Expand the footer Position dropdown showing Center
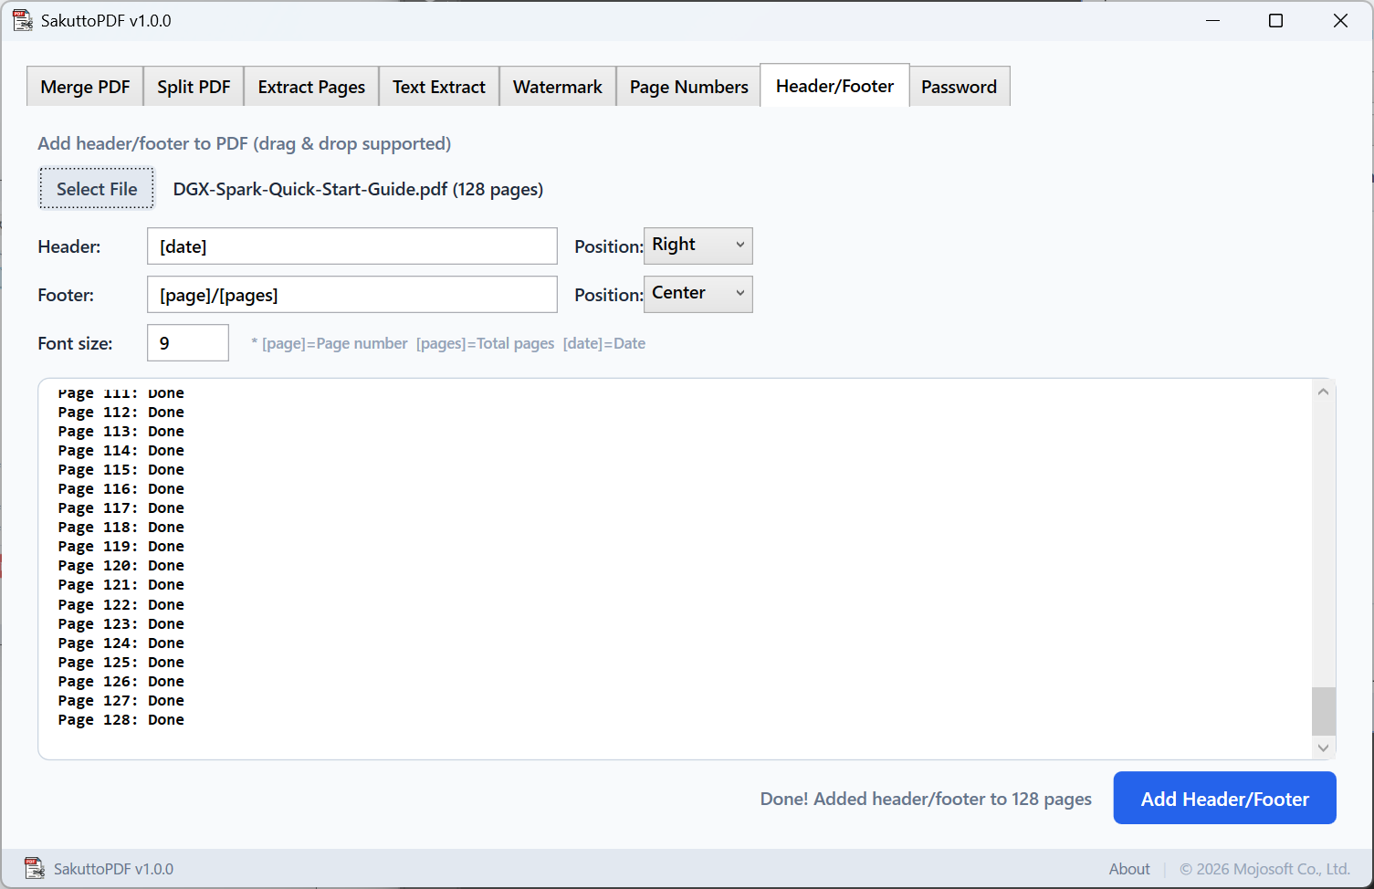 coord(698,294)
